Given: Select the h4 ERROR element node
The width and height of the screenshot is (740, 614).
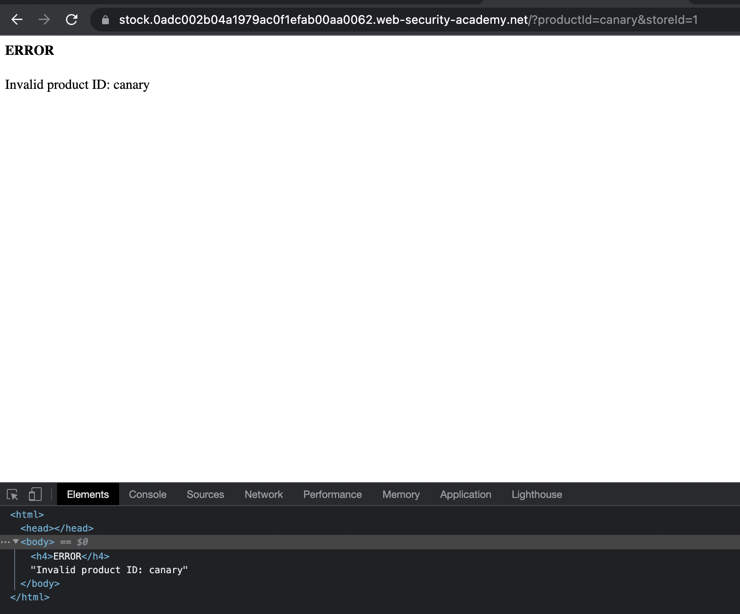Looking at the screenshot, I should pyautogui.click(x=70, y=556).
